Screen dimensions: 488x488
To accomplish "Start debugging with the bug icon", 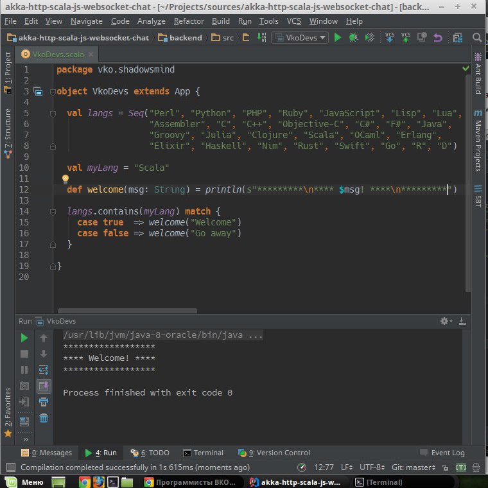I will point(353,38).
